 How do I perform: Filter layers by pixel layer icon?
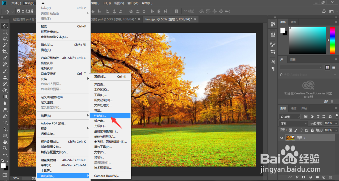306,117
